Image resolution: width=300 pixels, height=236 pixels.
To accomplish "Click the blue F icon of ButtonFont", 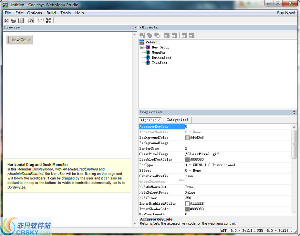I will 148,57.
